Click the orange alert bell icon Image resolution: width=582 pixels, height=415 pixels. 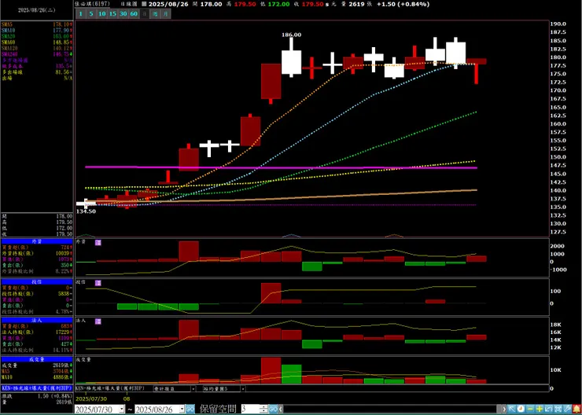(x=576, y=409)
